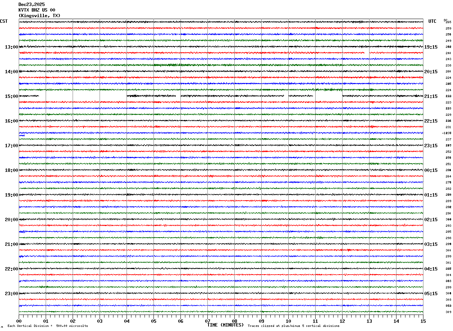Click the DC offset value 293
This screenshot has height=331, width=453.
tap(448, 226)
